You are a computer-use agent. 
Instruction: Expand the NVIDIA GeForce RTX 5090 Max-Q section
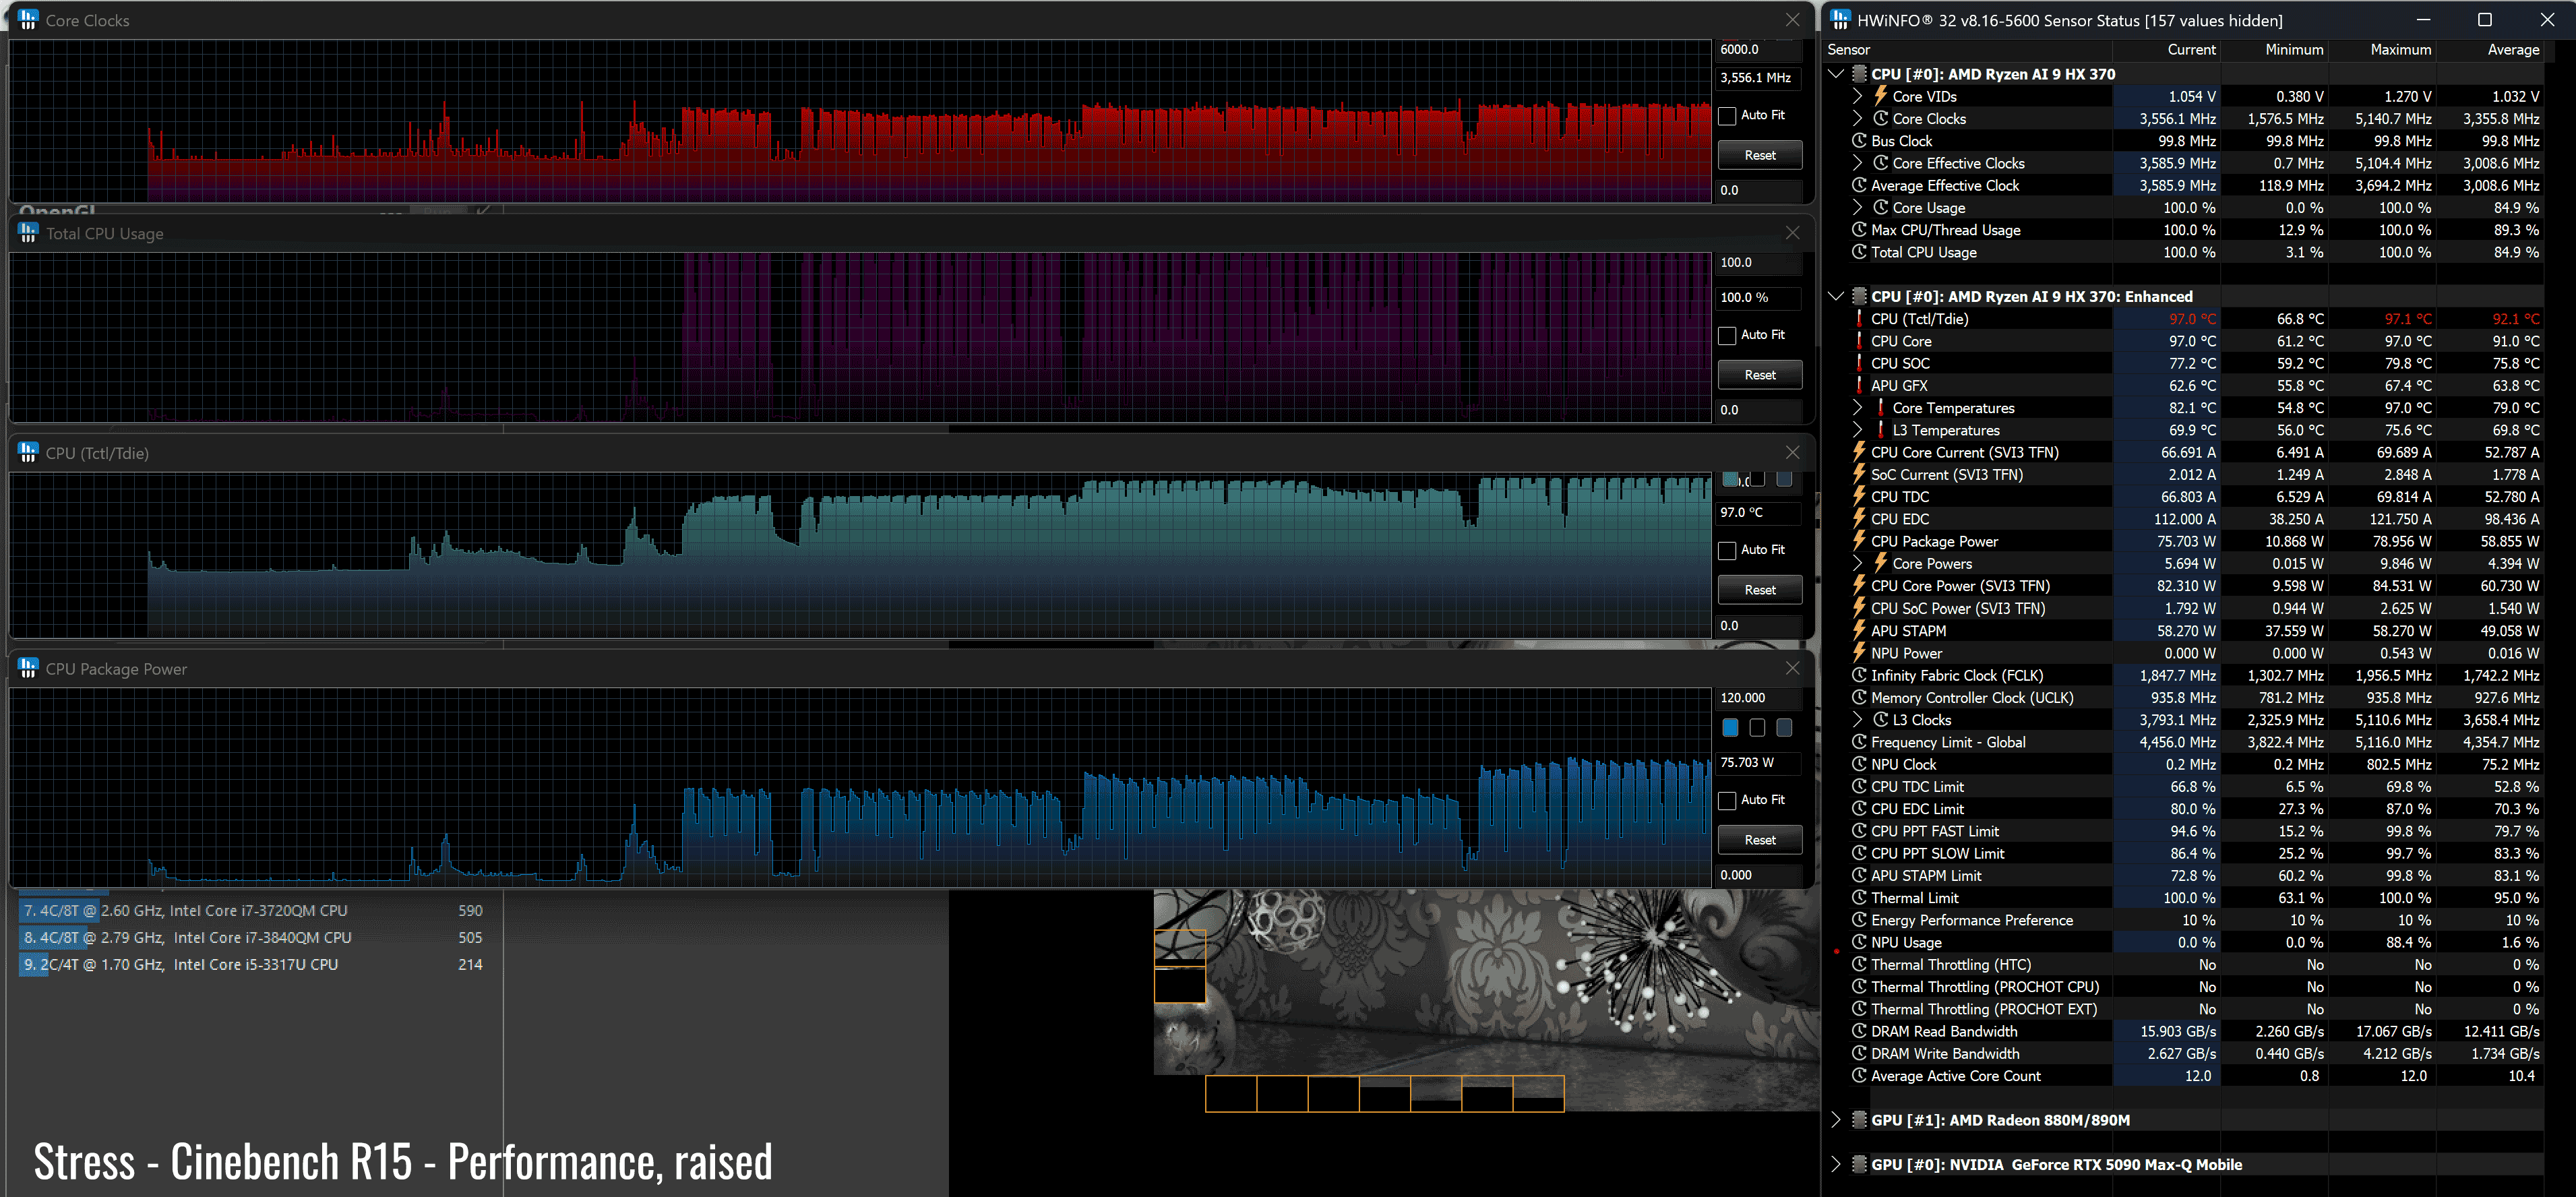click(x=1836, y=1165)
